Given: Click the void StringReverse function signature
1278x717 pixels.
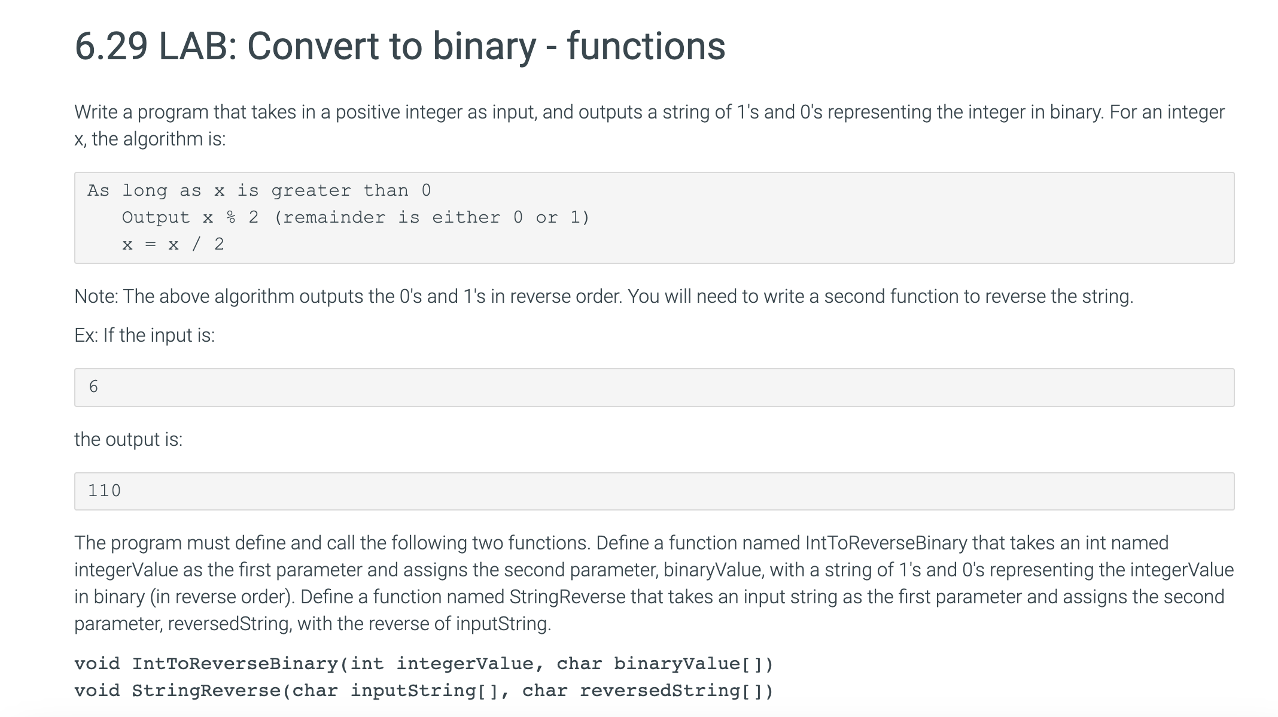Looking at the screenshot, I should pyautogui.click(x=423, y=691).
